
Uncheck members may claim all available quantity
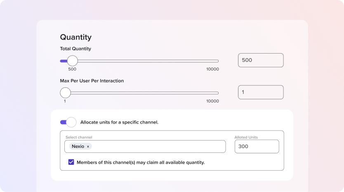(71, 162)
